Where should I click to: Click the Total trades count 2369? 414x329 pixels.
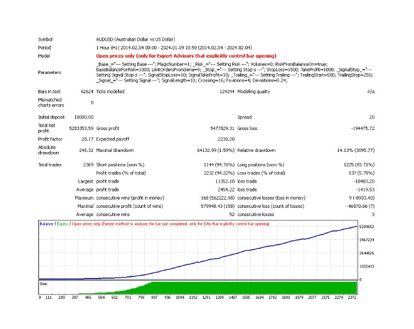pos(86,164)
